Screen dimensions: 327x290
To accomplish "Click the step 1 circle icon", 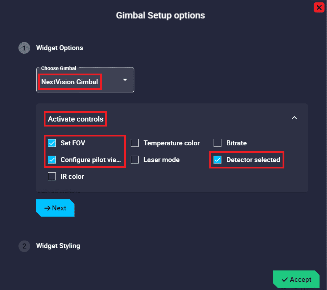I will (x=24, y=48).
